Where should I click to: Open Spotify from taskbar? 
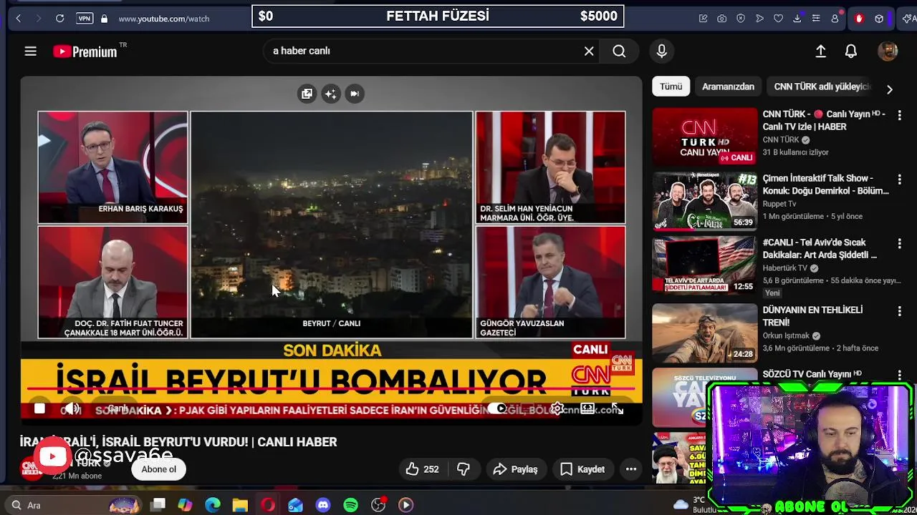[x=350, y=505]
